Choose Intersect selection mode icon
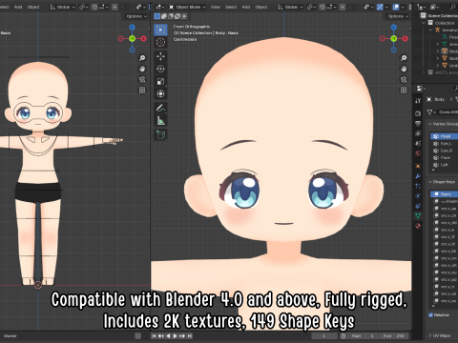This screenshot has width=458, height=343. [x=184, y=16]
